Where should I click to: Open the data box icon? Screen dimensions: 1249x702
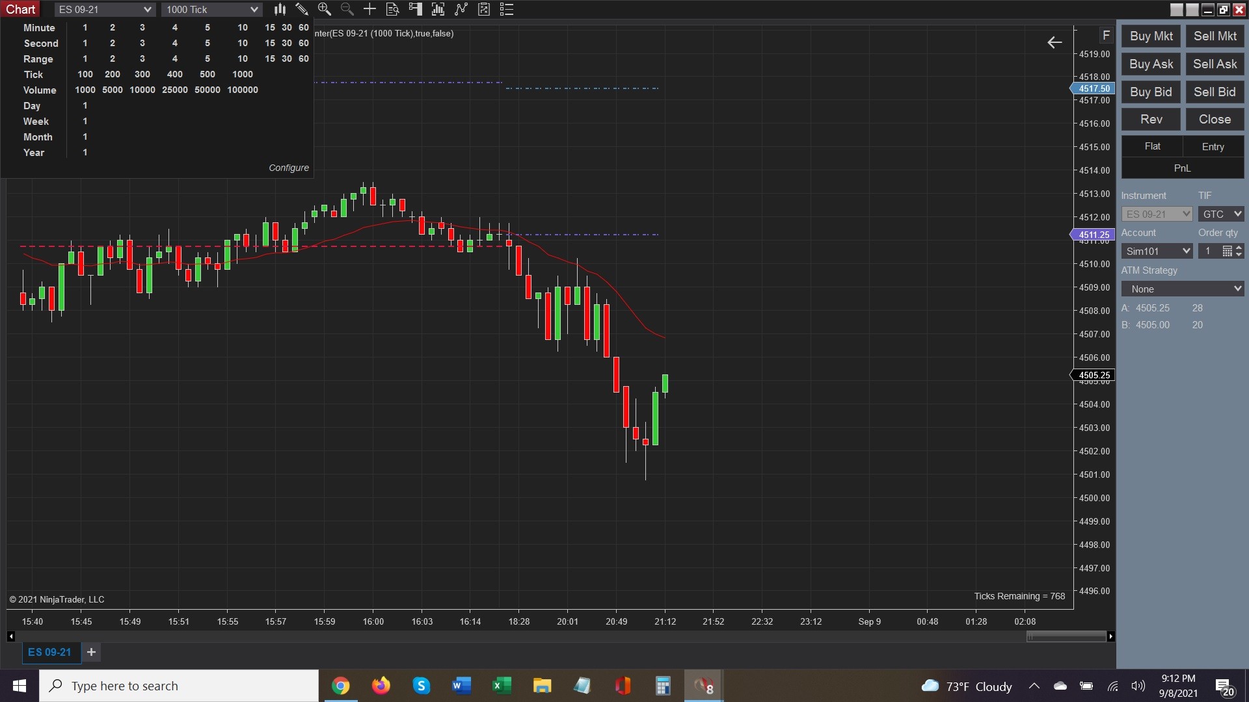tap(392, 9)
